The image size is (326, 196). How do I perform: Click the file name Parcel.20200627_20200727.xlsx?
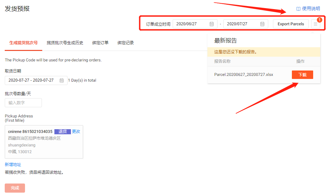244,75
